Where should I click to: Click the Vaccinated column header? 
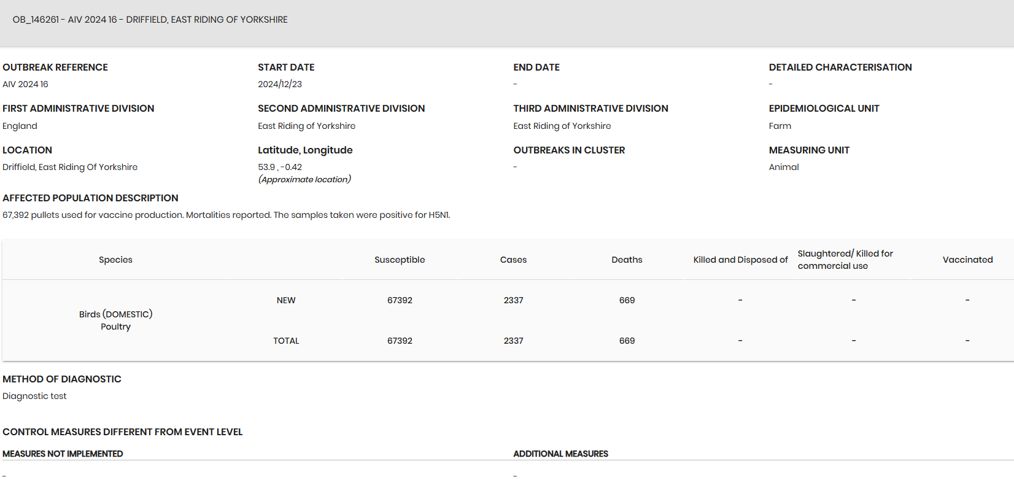pos(967,260)
